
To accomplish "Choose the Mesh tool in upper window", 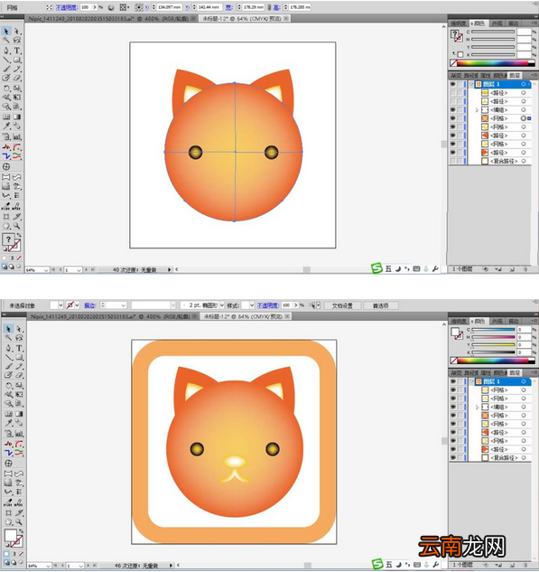I will [x=6, y=117].
